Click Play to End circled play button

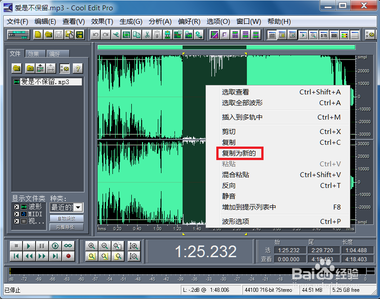(55, 246)
